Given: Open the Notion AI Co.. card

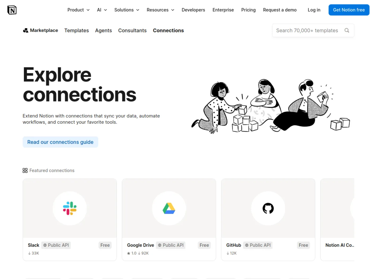Looking at the screenshot, I should tap(337, 220).
